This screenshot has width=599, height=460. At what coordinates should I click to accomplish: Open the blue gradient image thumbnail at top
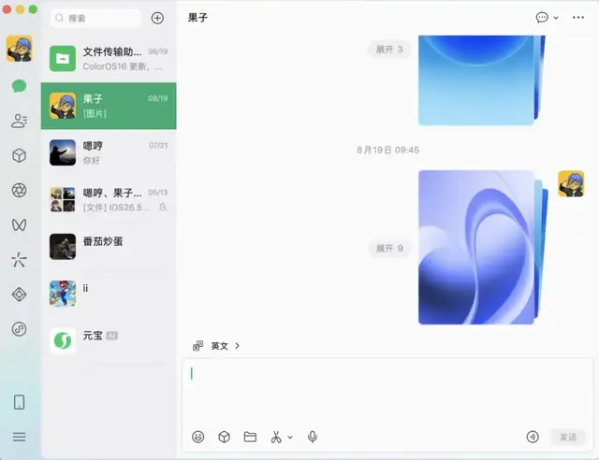tap(476, 80)
